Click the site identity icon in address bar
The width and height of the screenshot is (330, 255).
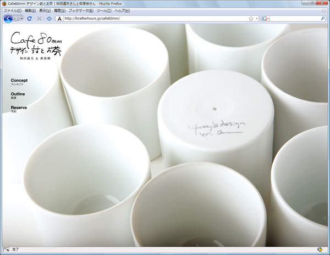pyautogui.click(x=59, y=19)
